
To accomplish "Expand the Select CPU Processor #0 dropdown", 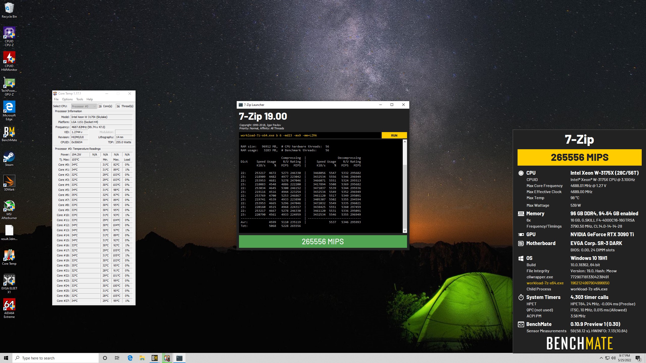I will (x=84, y=106).
